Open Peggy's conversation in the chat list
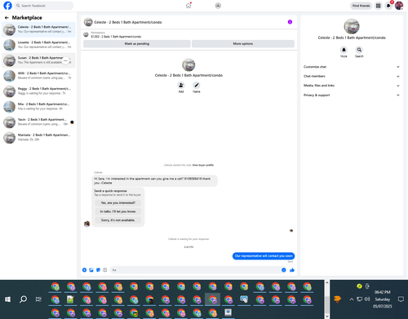This screenshot has height=319, width=408. tap(38, 91)
